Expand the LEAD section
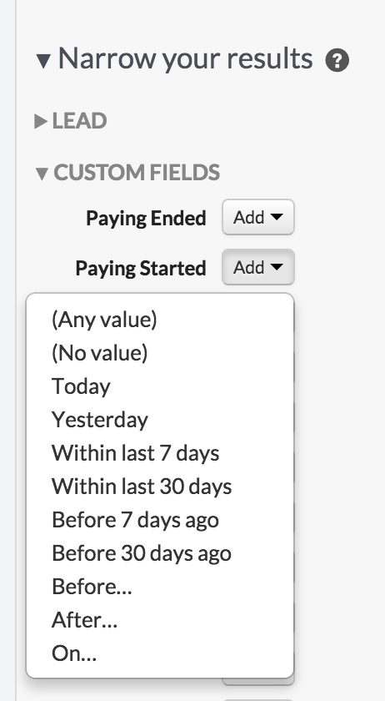385x701 pixels. [41, 121]
